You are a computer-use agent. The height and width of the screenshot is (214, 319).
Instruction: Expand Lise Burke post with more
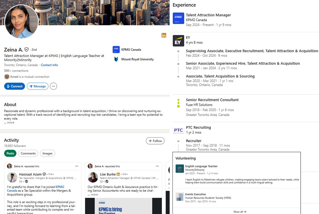tap(94, 195)
